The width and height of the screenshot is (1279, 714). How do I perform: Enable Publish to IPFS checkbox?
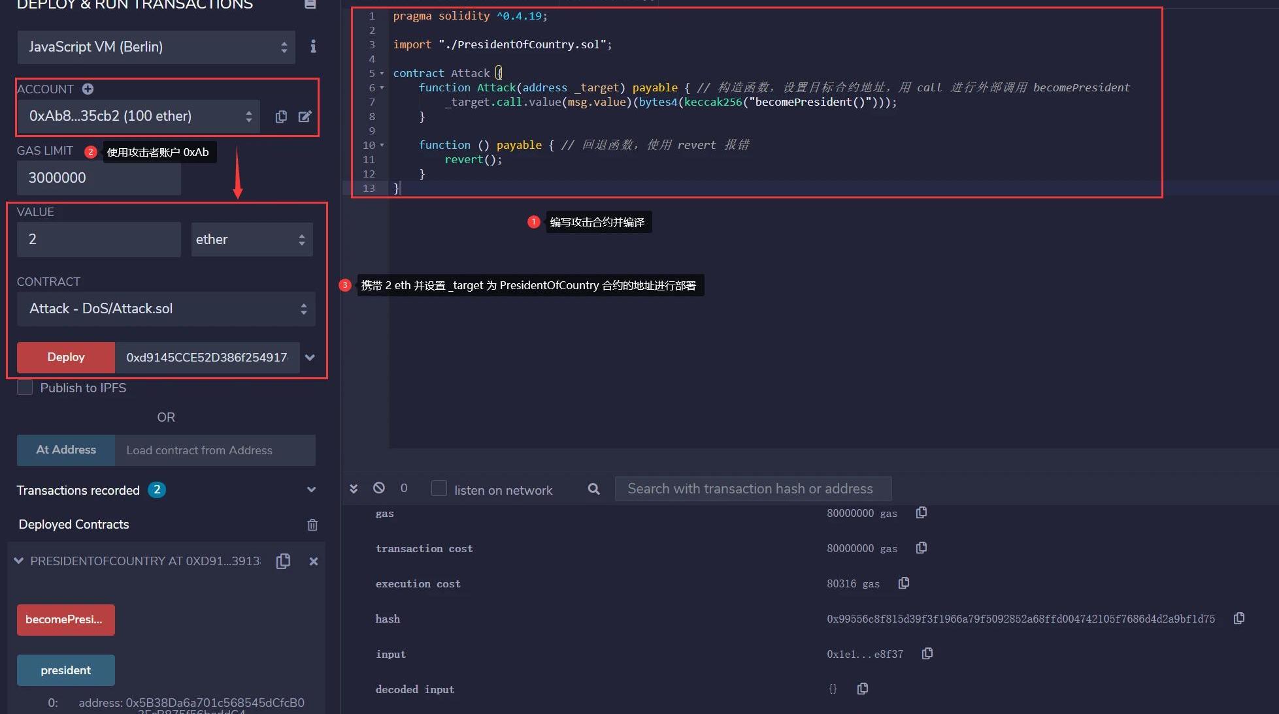pyautogui.click(x=25, y=388)
